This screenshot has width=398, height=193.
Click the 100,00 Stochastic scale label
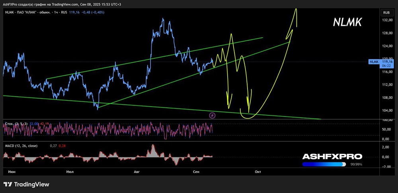point(387,120)
